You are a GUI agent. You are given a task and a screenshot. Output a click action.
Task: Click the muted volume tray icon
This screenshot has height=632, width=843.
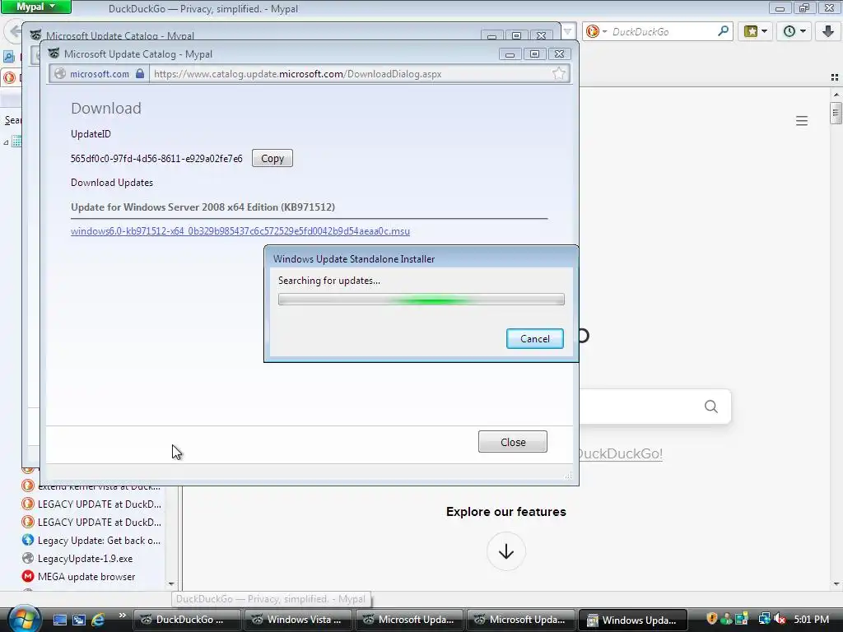[780, 620]
